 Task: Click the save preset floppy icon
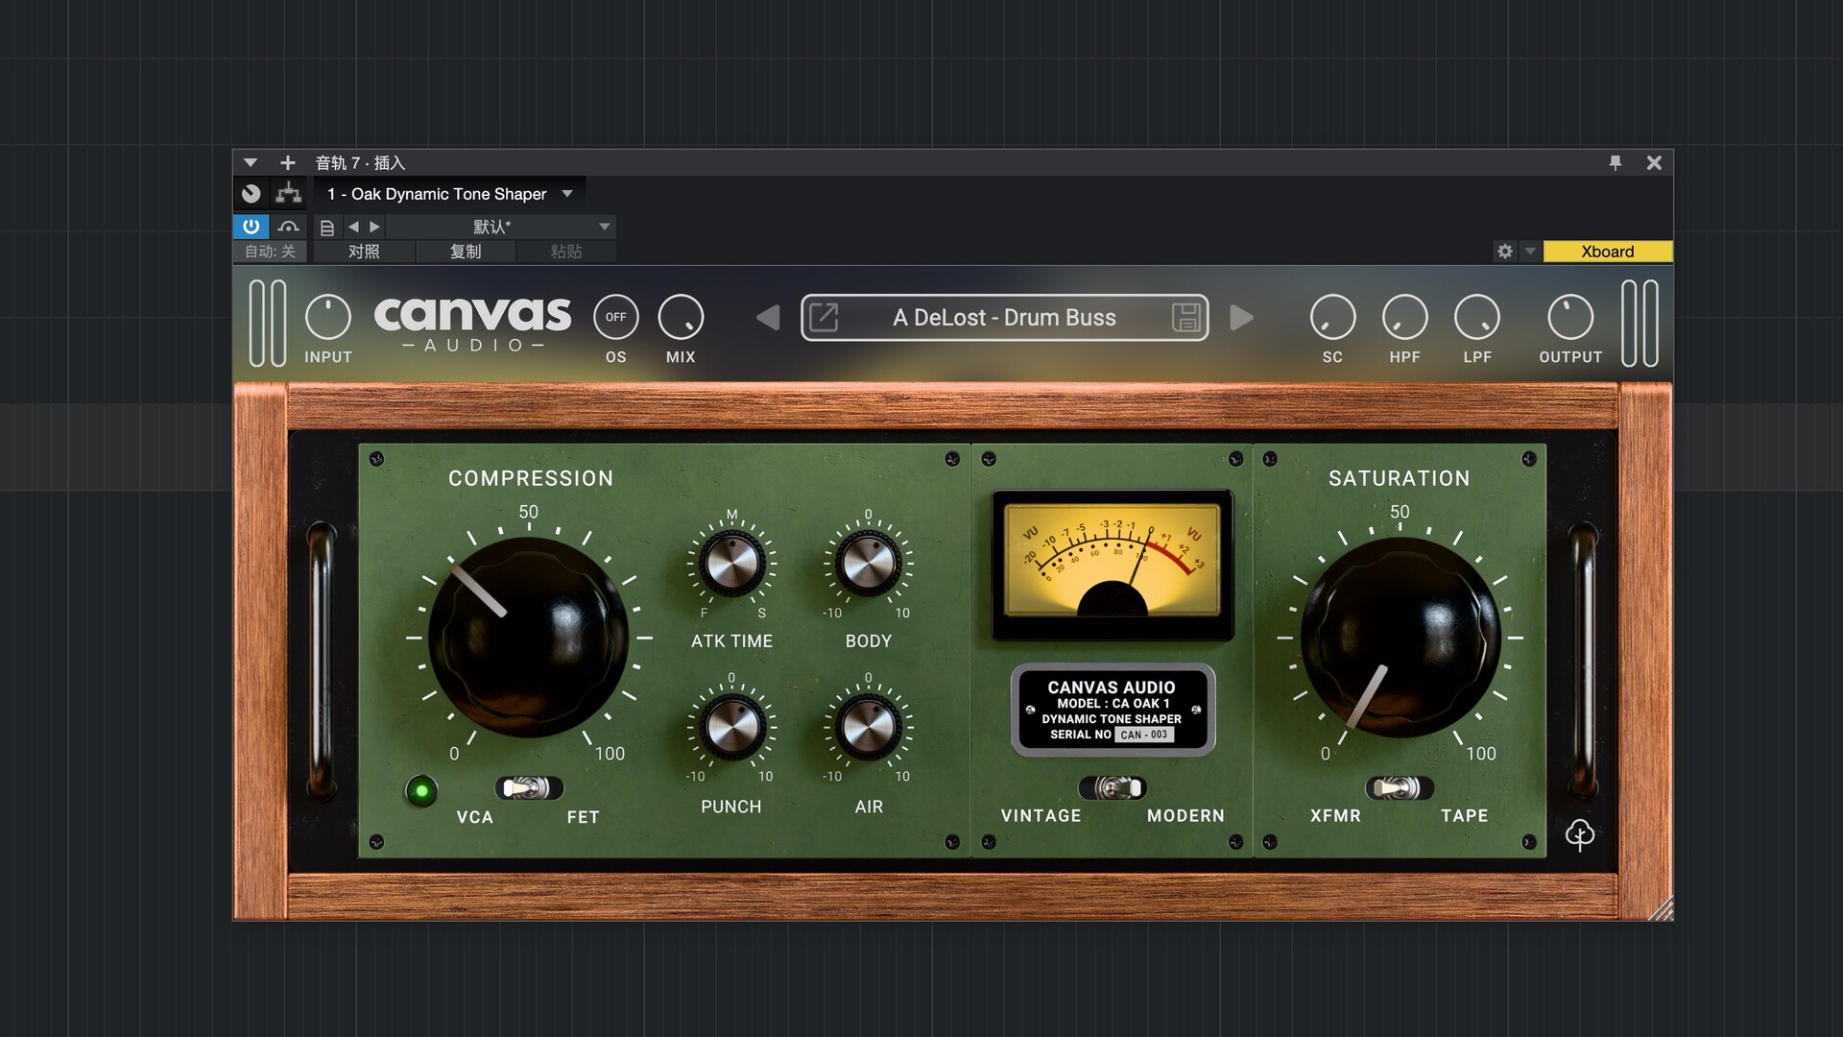pyautogui.click(x=1186, y=318)
